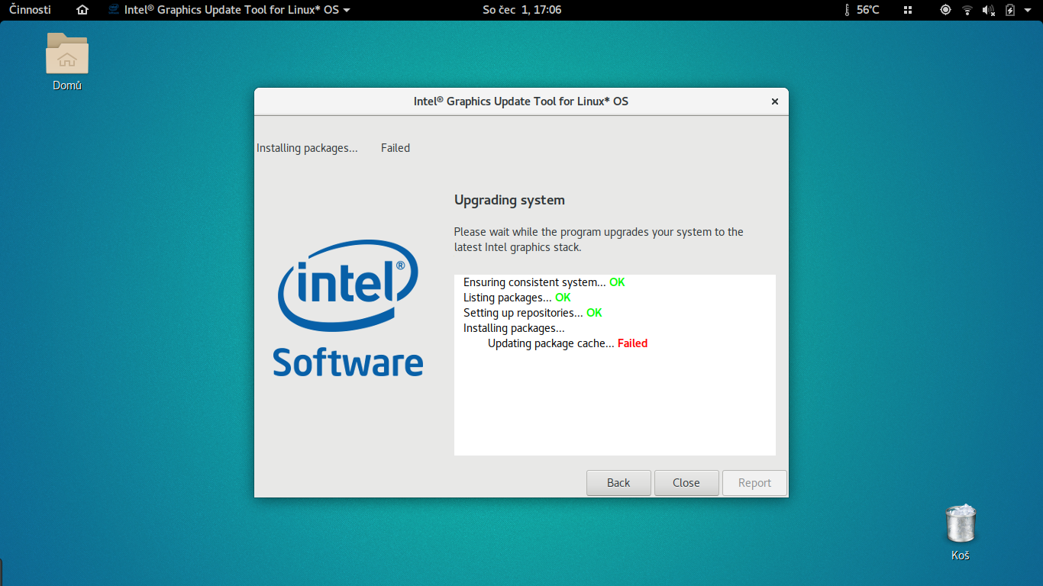1043x586 pixels.
Task: Click the red Failed status in the log
Action: tap(632, 343)
